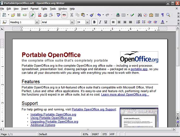Open the View menu
Image resolution: width=180 pixels, height=137 pixels.
16,9
